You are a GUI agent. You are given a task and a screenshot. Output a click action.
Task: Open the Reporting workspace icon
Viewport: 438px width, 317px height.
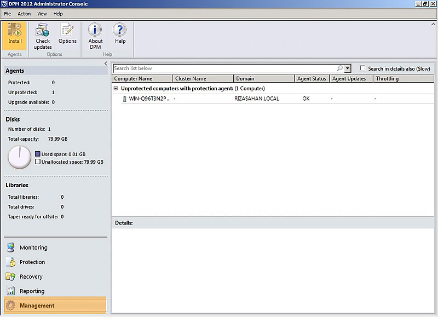pos(11,291)
